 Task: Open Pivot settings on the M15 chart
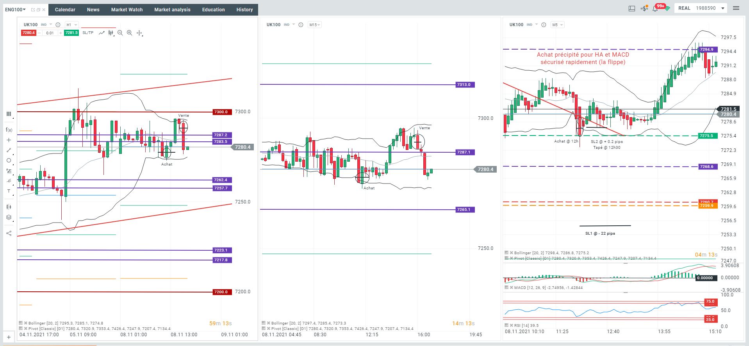(264, 328)
